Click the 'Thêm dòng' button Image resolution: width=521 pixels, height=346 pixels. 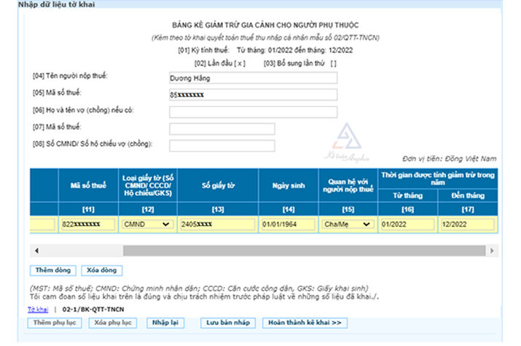click(53, 270)
